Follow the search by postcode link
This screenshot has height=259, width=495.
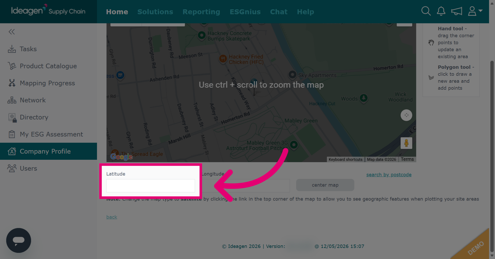[389, 175]
